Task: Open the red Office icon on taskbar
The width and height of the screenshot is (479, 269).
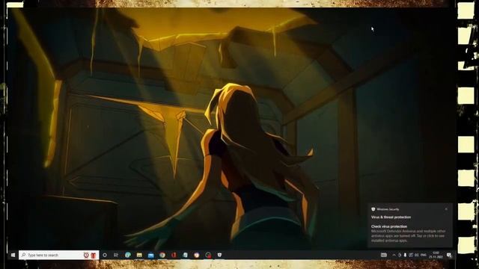Action: point(174,255)
